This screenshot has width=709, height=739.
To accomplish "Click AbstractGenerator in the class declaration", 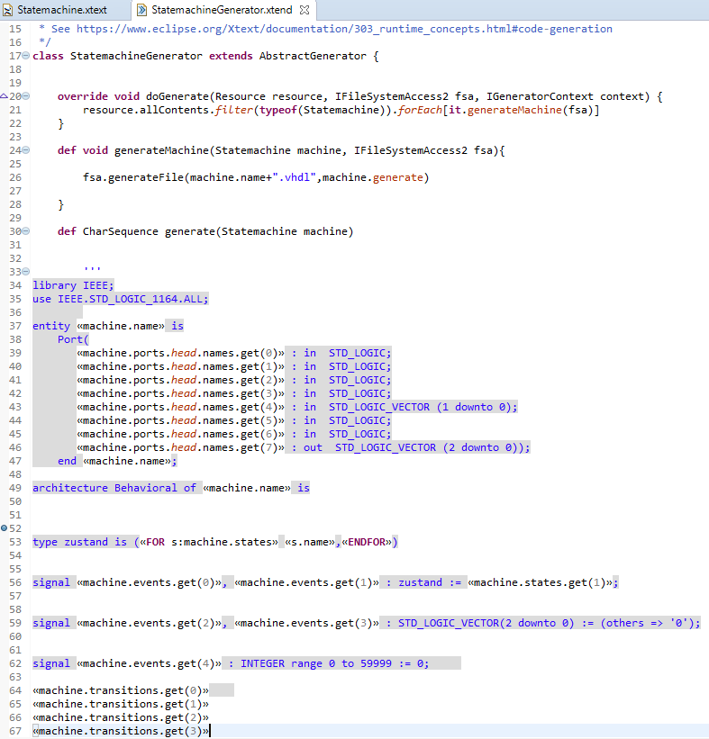I will click(313, 56).
